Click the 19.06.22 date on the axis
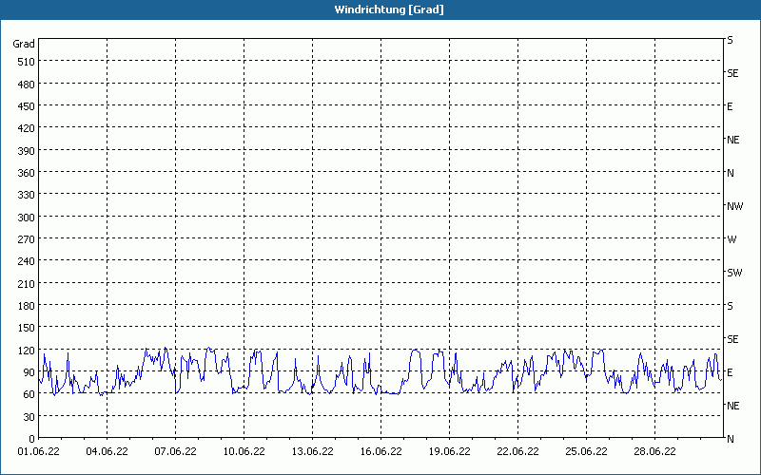 [449, 451]
